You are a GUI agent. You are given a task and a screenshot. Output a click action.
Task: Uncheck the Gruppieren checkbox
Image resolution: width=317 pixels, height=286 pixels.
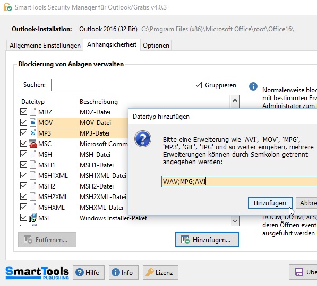click(x=198, y=85)
